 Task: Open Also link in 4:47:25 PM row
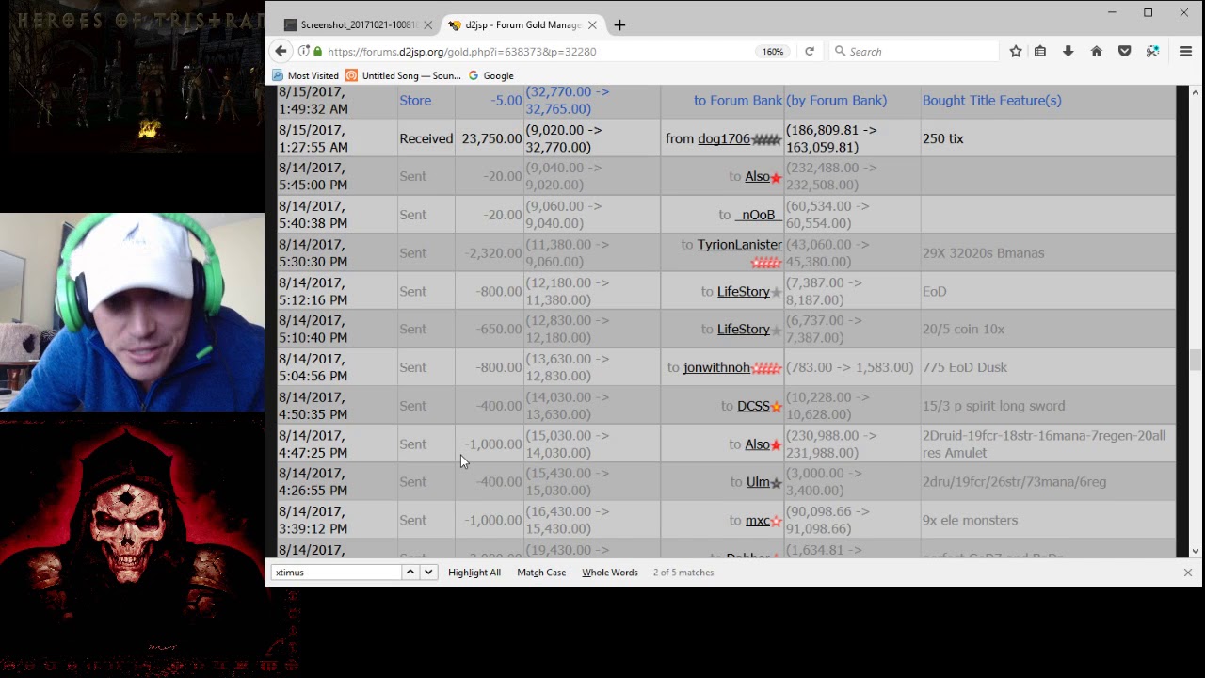pos(757,444)
